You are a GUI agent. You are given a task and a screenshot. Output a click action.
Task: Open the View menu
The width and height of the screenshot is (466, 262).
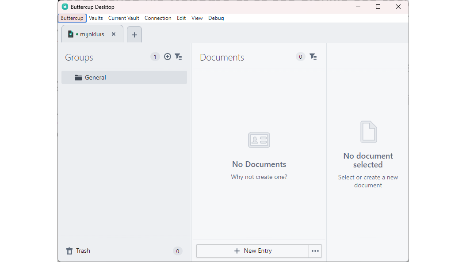(x=197, y=18)
